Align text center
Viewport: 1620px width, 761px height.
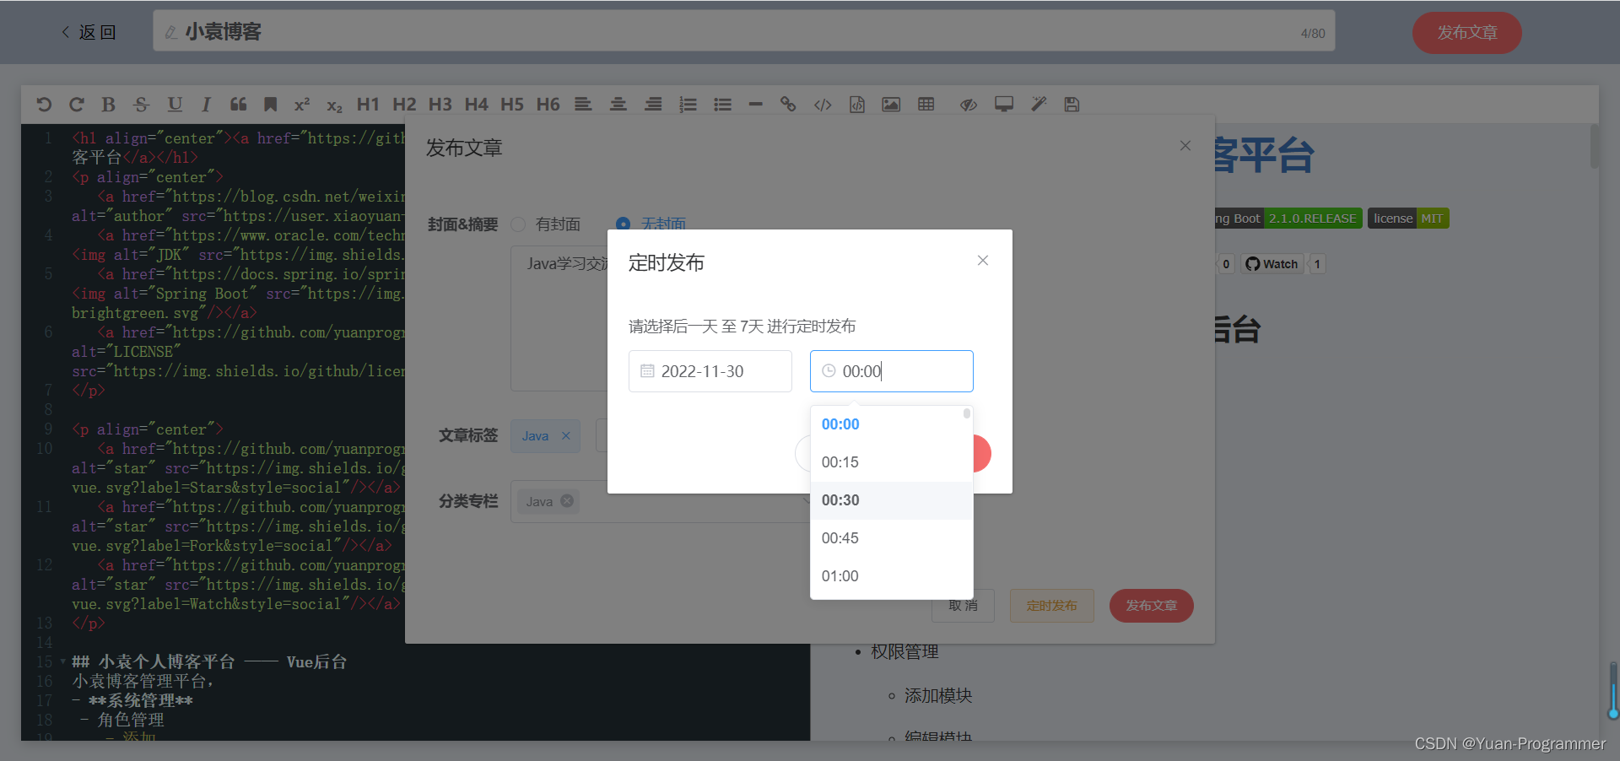point(618,105)
